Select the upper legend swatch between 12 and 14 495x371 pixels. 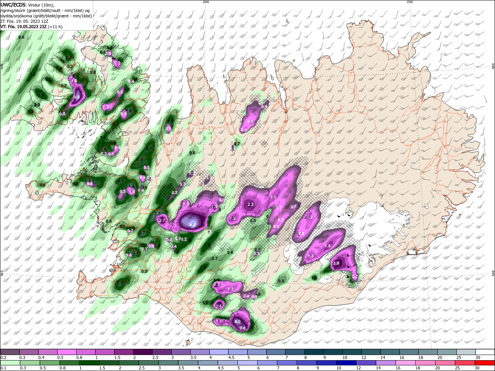371,352
